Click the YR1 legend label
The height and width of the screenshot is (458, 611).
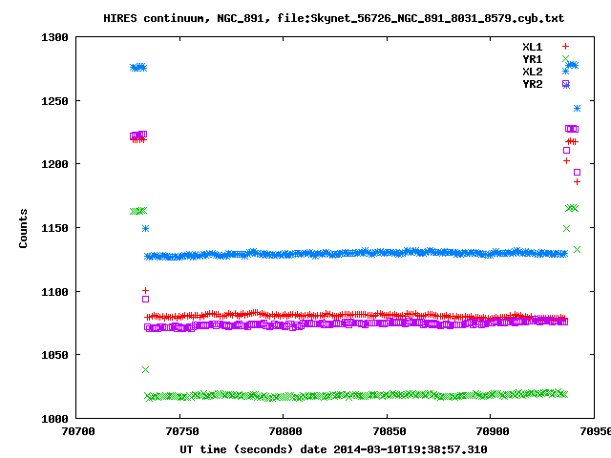[x=533, y=59]
